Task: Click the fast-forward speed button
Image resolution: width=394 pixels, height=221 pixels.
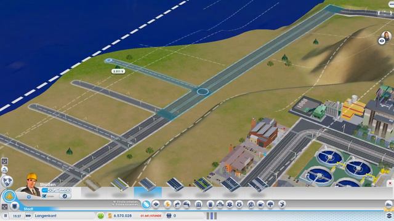Action: coord(28,215)
